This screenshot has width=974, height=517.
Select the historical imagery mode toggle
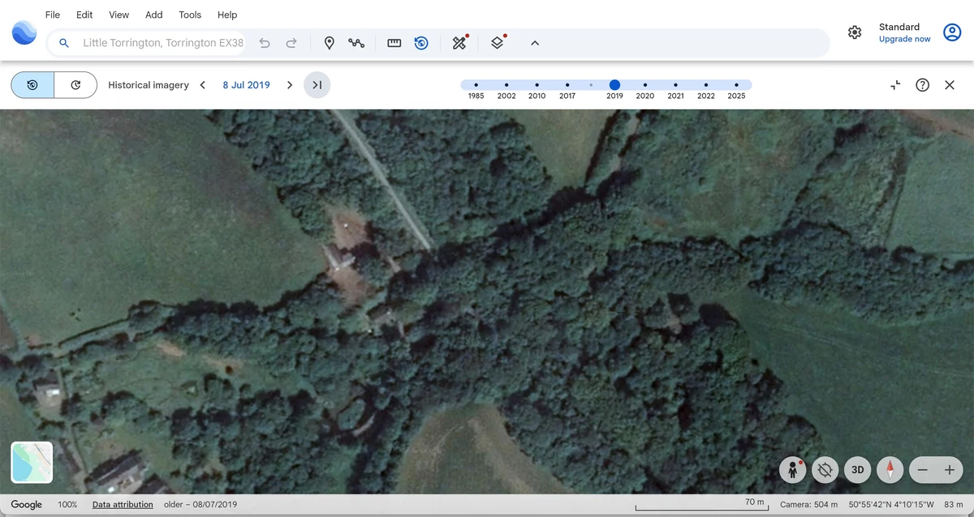[x=32, y=85]
